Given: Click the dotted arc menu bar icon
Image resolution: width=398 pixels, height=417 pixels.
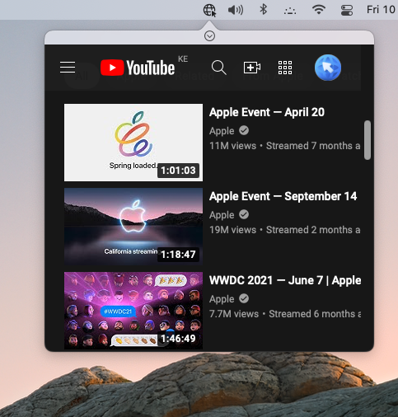Looking at the screenshot, I should pos(290,11).
